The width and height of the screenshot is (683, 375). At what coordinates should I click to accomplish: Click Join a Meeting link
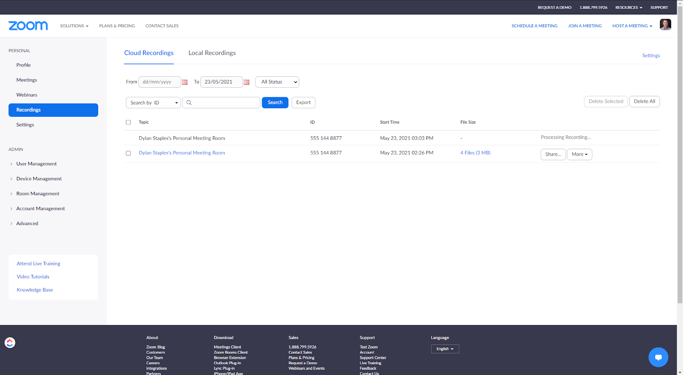click(x=585, y=26)
